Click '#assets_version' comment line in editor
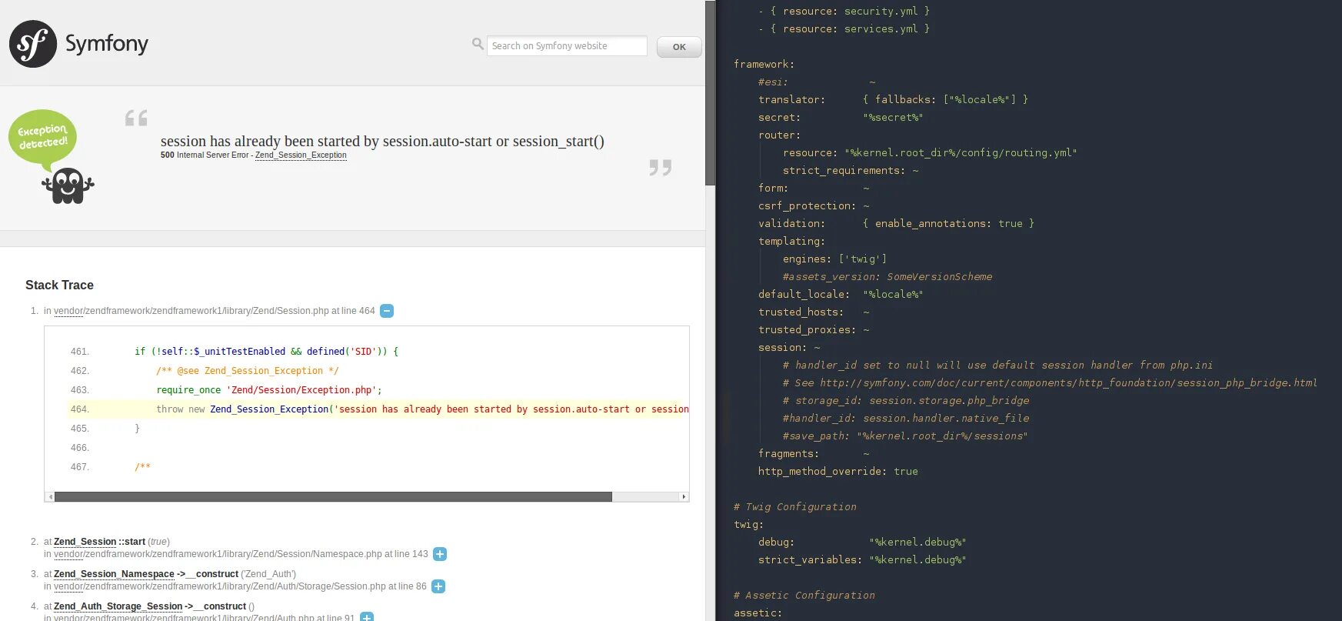Viewport: 1342px width, 621px height. (x=887, y=277)
